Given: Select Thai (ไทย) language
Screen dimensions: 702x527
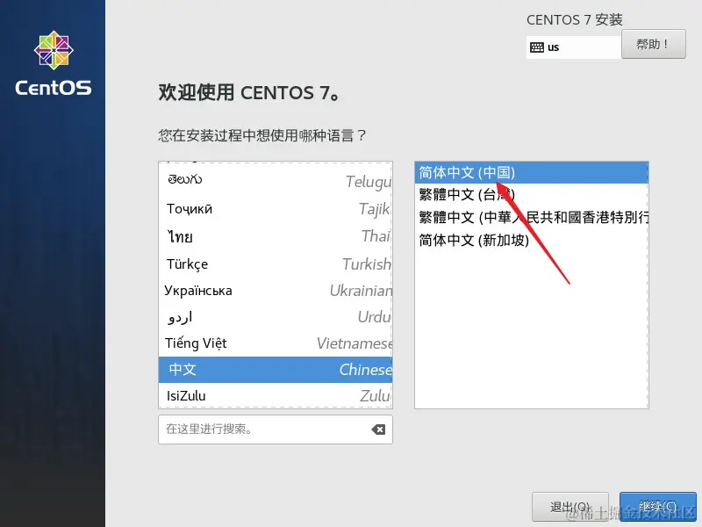Looking at the screenshot, I should click(x=276, y=236).
